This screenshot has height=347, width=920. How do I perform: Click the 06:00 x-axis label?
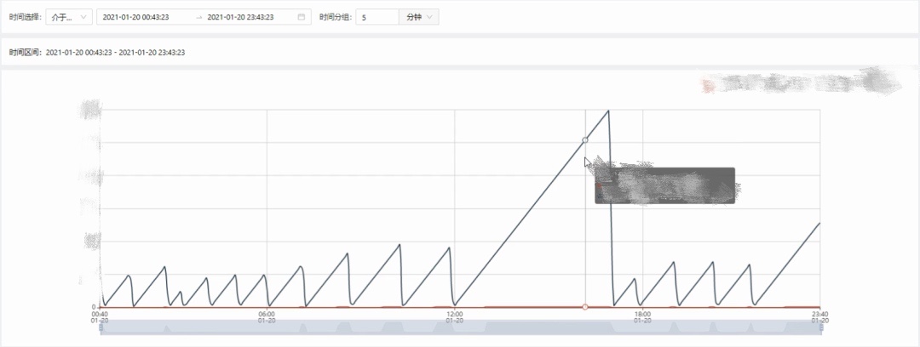267,316
